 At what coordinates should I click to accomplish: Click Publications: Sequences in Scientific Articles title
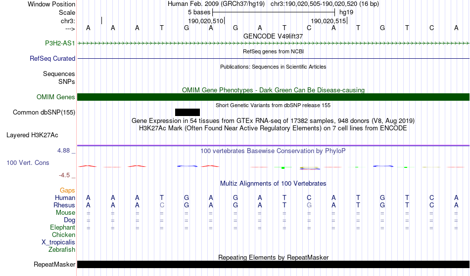click(273, 67)
